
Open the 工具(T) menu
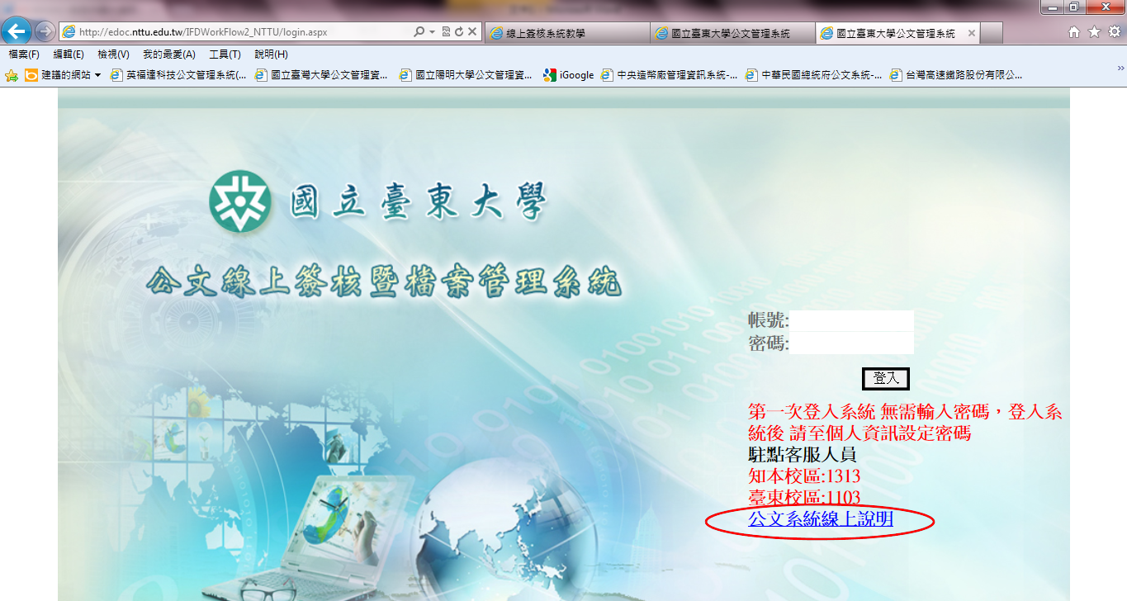225,54
